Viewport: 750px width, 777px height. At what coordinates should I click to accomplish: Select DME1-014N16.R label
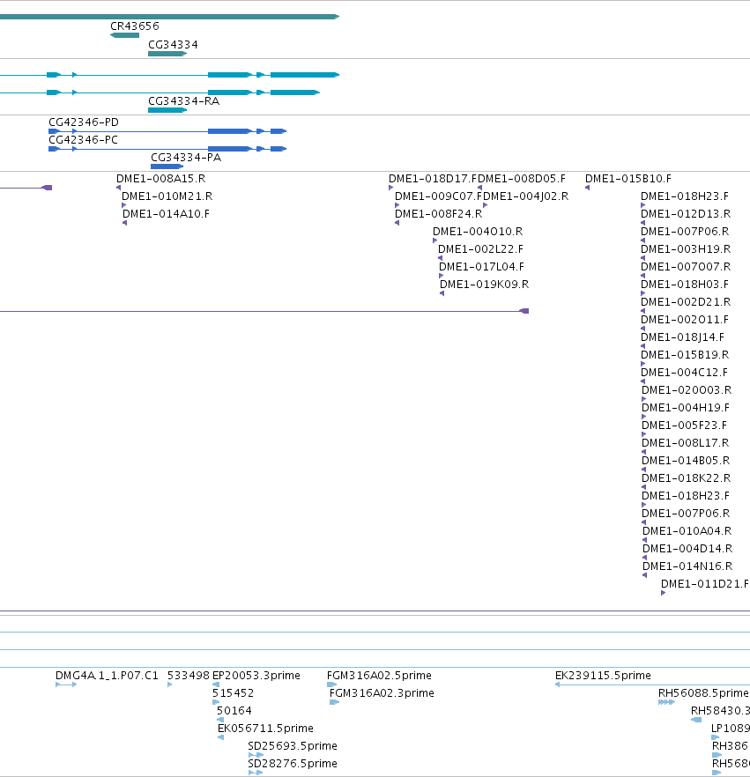(x=687, y=566)
